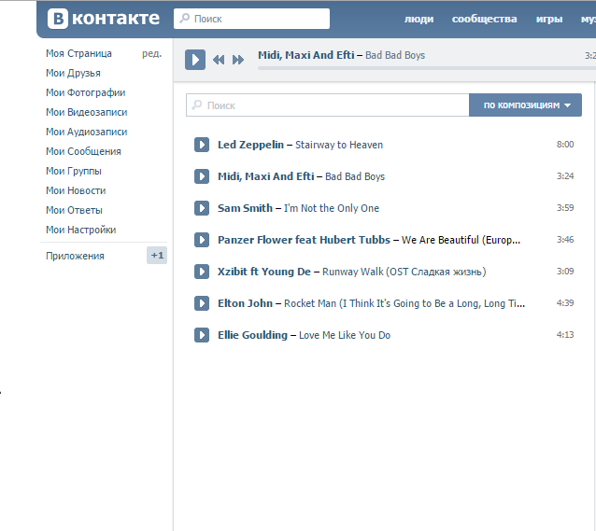The width and height of the screenshot is (596, 531).
Task: Click 'ред.' edit link
Action: pyautogui.click(x=151, y=54)
